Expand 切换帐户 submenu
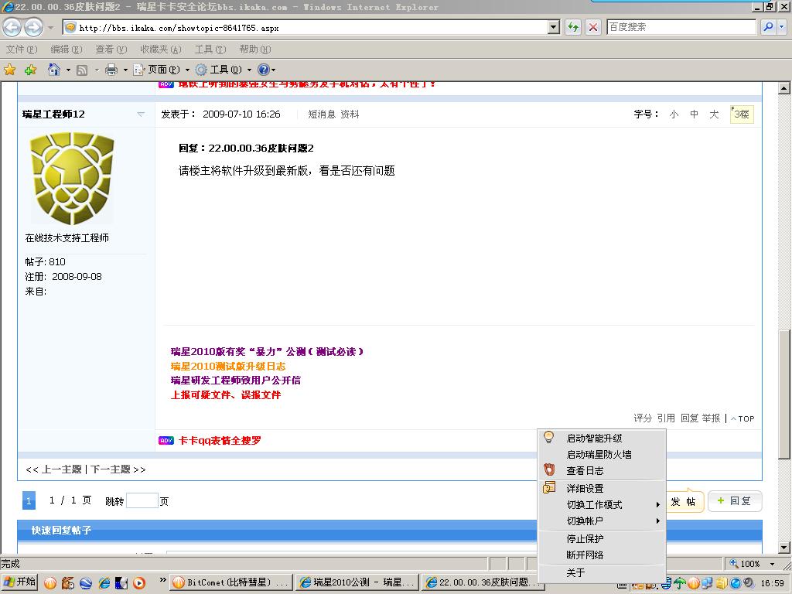The image size is (792, 594). 602,521
